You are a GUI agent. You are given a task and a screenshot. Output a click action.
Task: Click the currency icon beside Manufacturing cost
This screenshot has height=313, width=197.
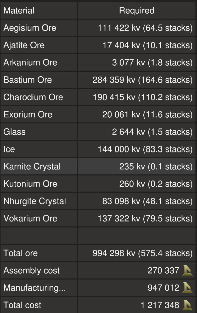click(188, 288)
